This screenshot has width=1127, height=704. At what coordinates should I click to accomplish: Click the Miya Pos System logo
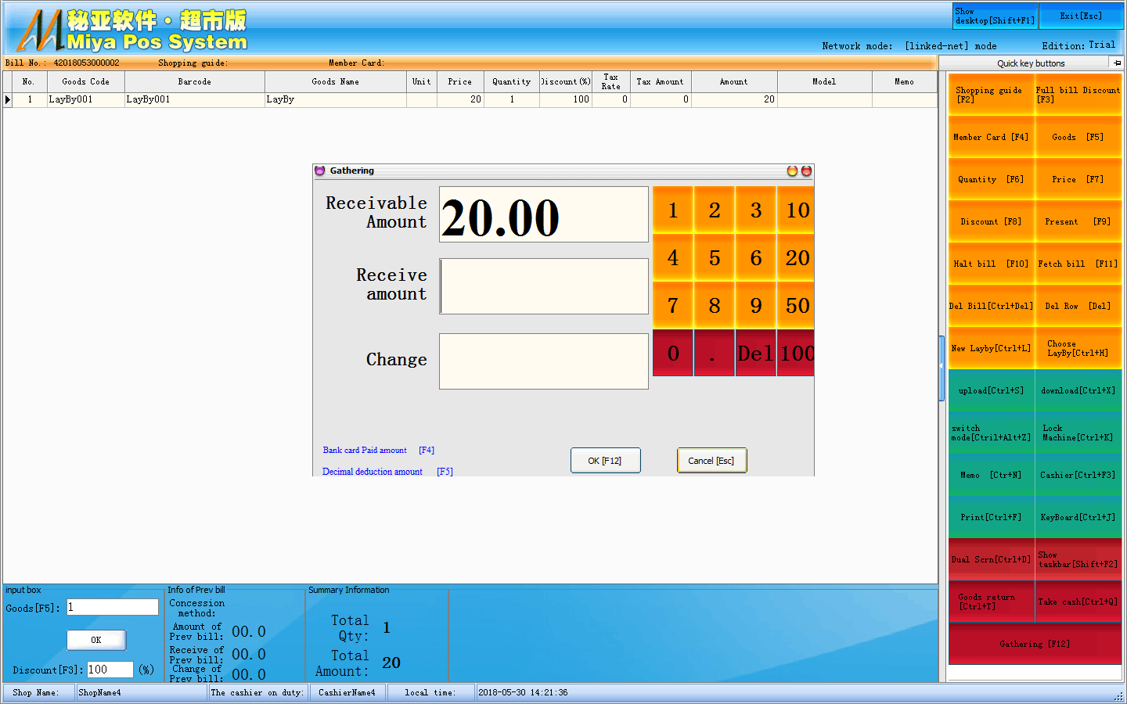click(x=131, y=30)
